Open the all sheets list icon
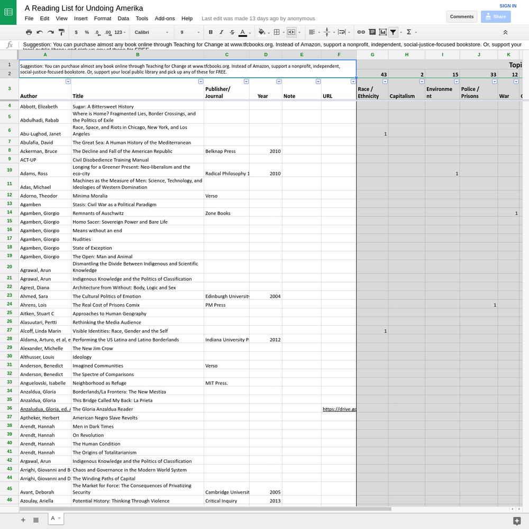This screenshot has height=529, width=529. coord(36,520)
